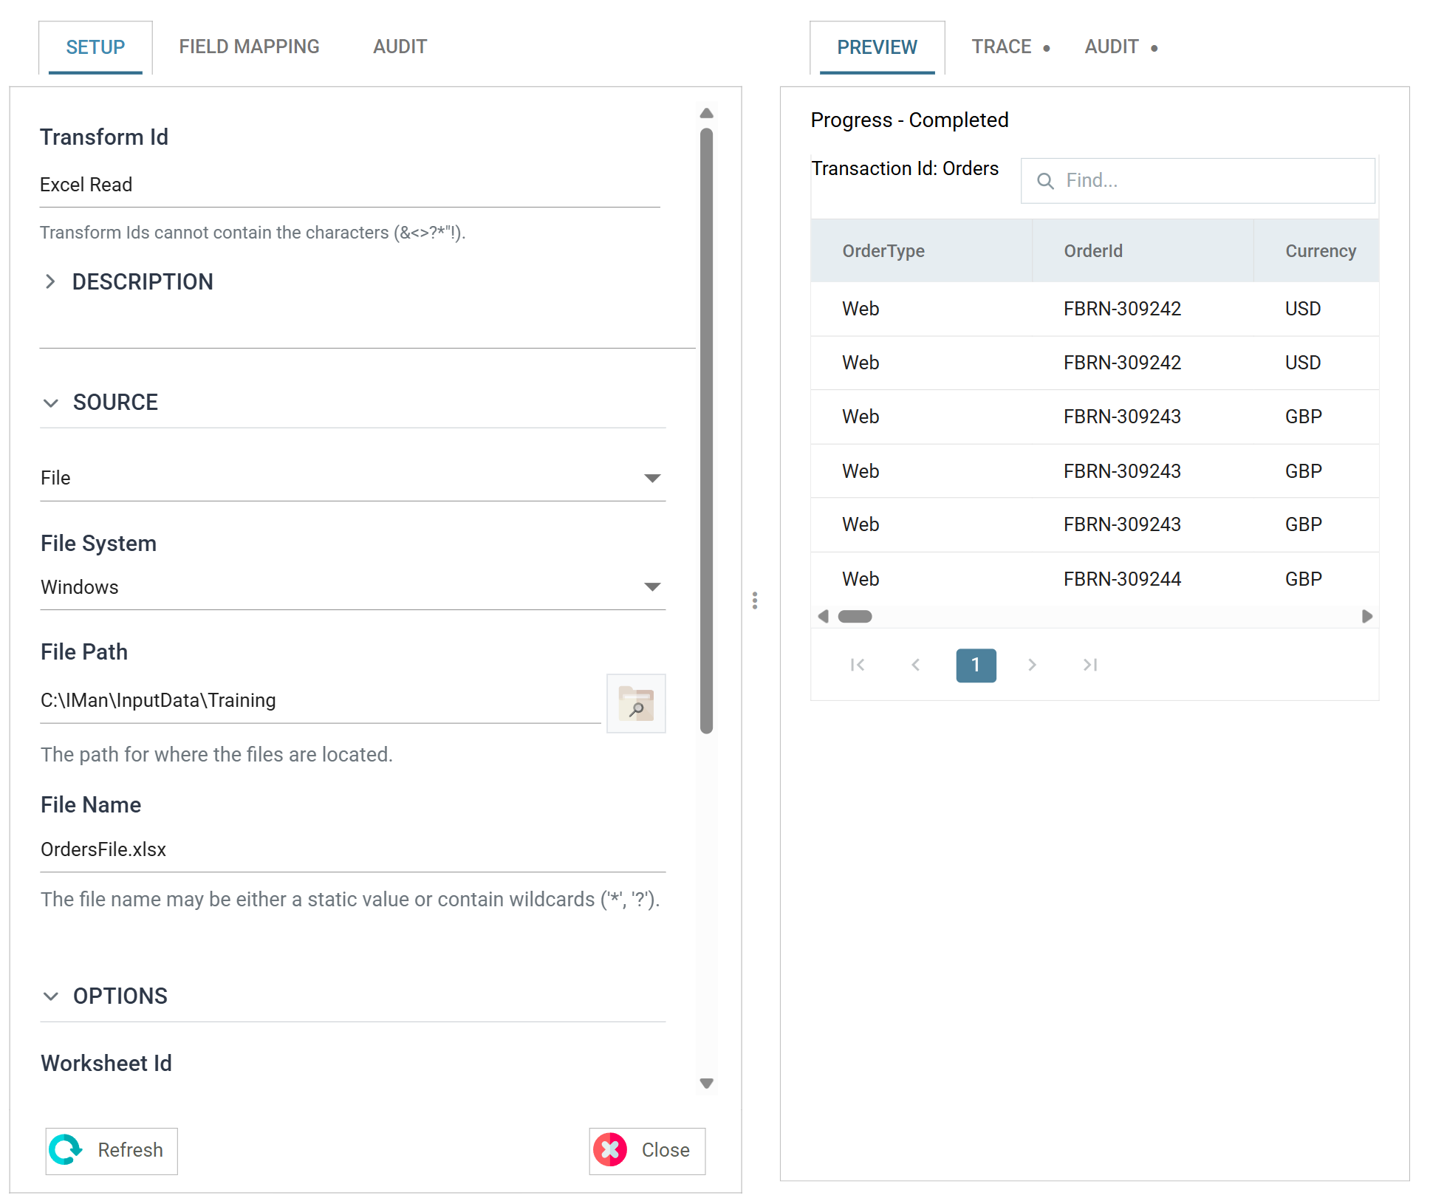Image resolution: width=1430 pixels, height=1201 pixels.
Task: Click the Refresh button
Action: pos(112,1151)
